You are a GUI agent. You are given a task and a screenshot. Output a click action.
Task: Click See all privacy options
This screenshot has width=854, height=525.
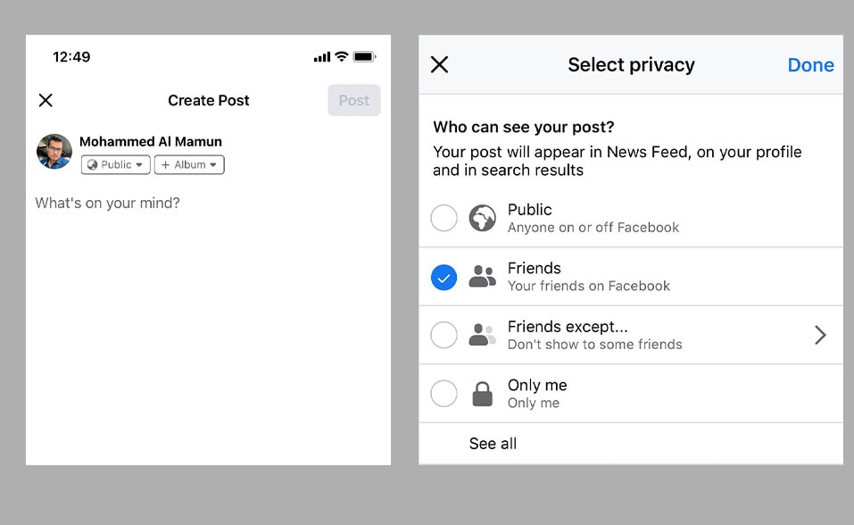(493, 444)
